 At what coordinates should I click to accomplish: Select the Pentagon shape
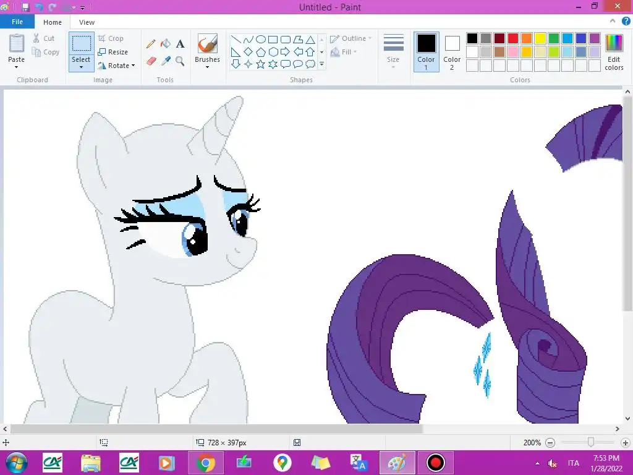pos(261,52)
